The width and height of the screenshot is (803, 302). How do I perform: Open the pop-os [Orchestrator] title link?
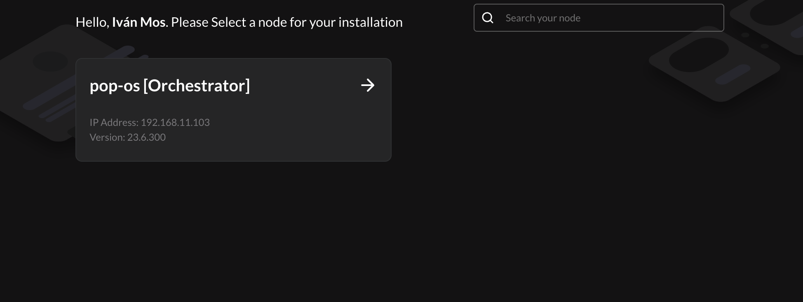click(x=170, y=85)
